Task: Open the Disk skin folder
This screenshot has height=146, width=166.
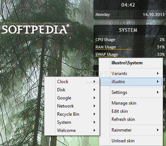Action: pyautogui.click(x=72, y=90)
